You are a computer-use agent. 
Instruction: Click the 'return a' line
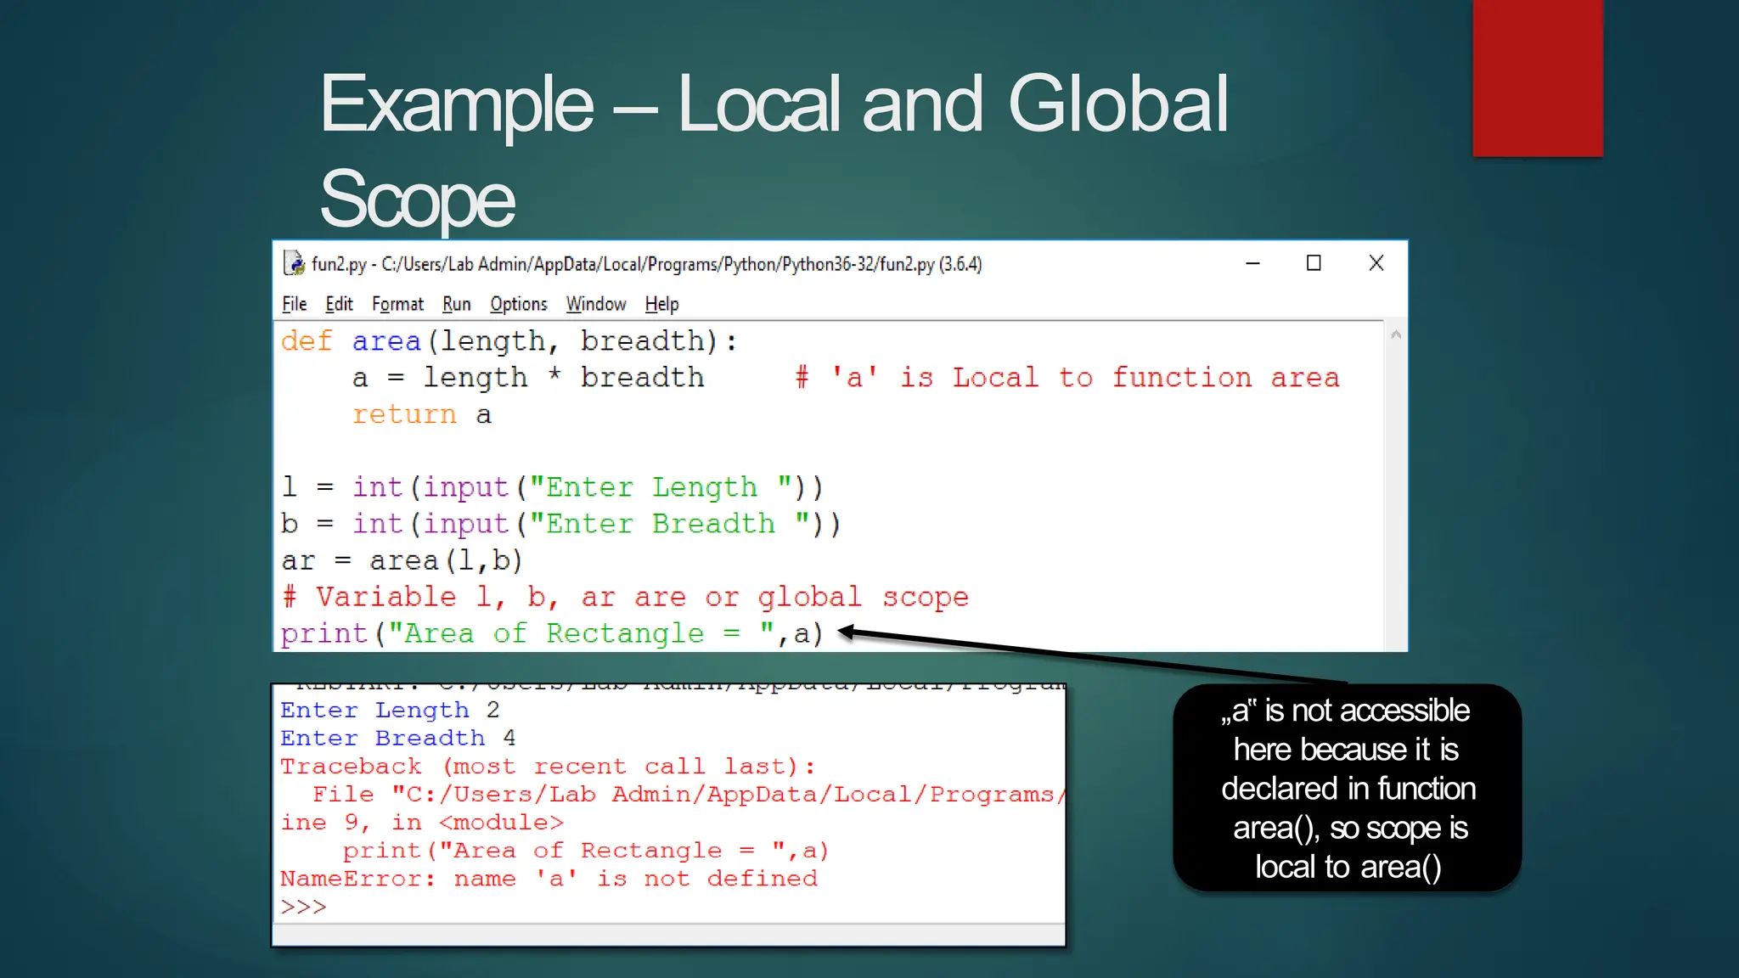pos(422,414)
